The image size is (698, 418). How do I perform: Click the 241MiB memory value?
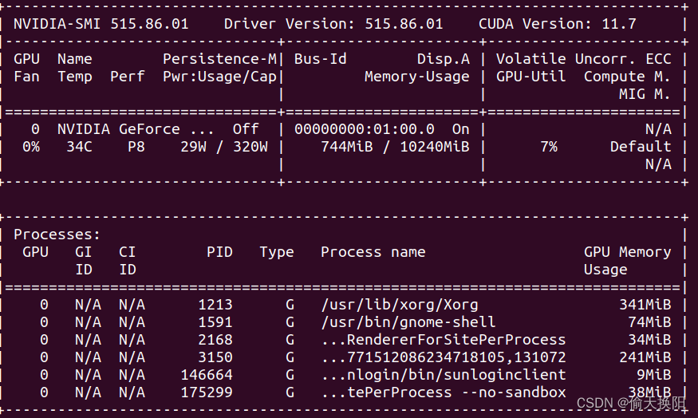(x=645, y=357)
